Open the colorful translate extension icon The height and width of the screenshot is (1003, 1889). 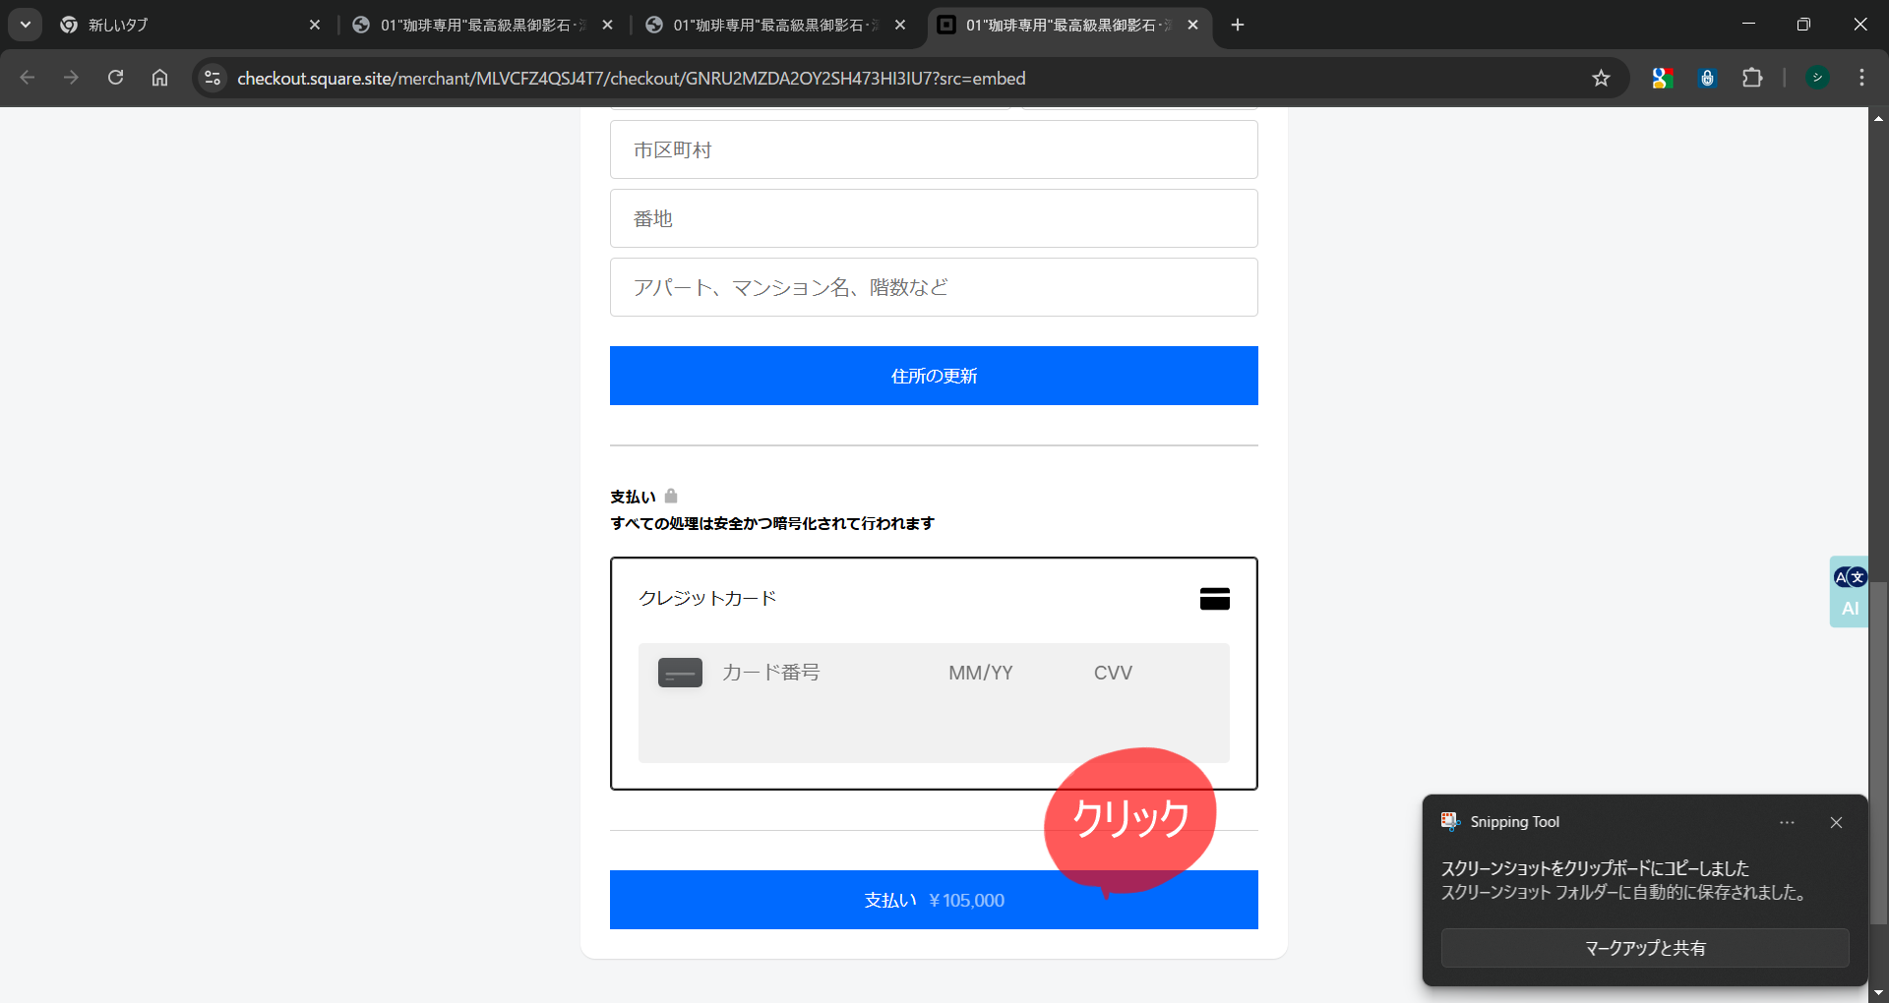(1663, 78)
